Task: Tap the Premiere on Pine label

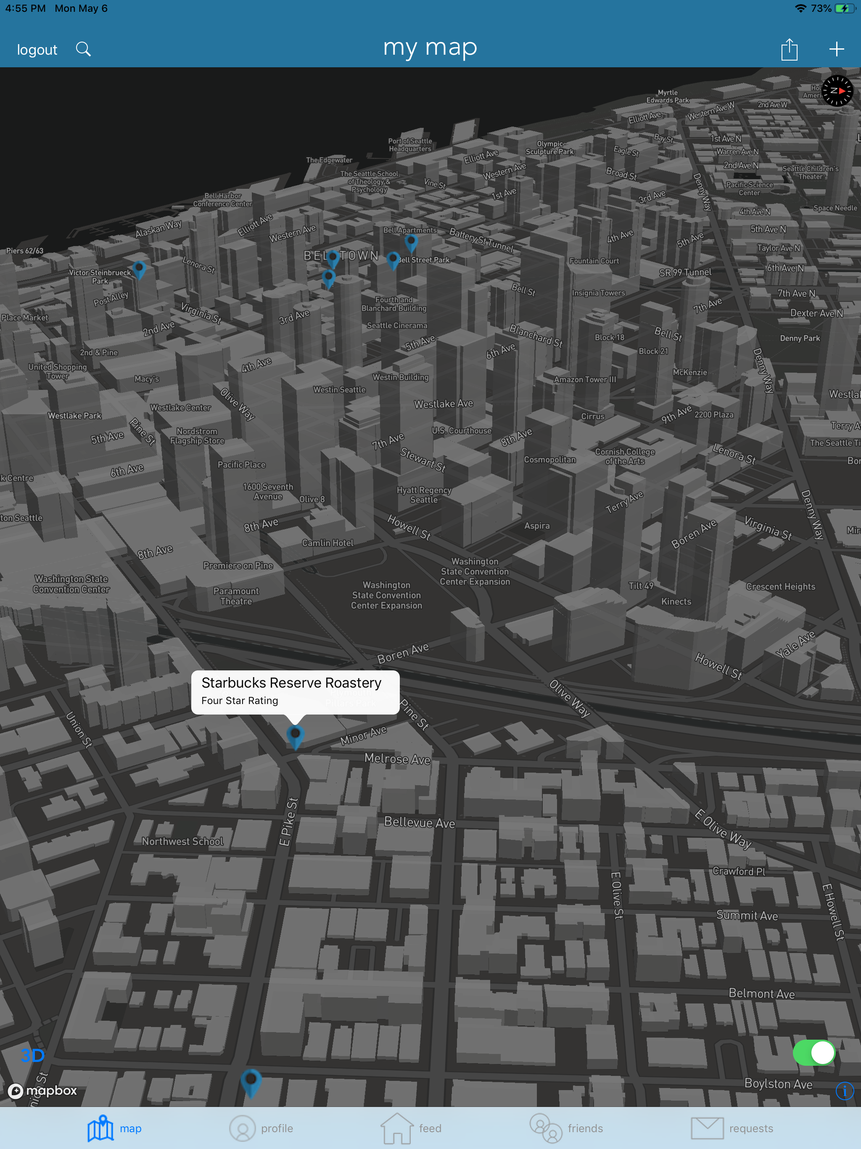Action: tap(238, 565)
